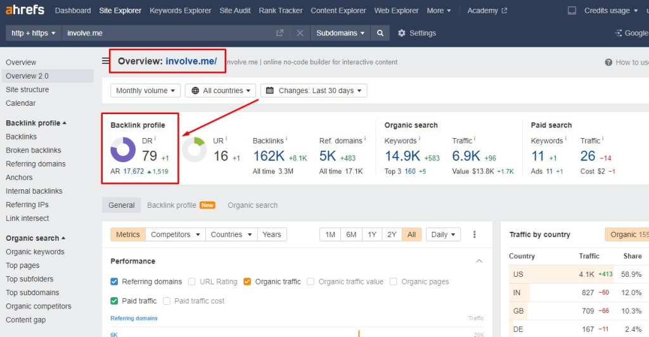Click the Ref. domains info icon
This screenshot has width=649, height=337.
click(364, 139)
